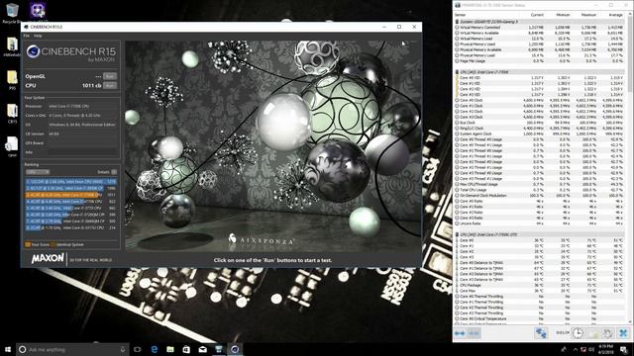The image size is (634, 356).
Task: Open the Action Center notifications icon
Action: pos(623,349)
